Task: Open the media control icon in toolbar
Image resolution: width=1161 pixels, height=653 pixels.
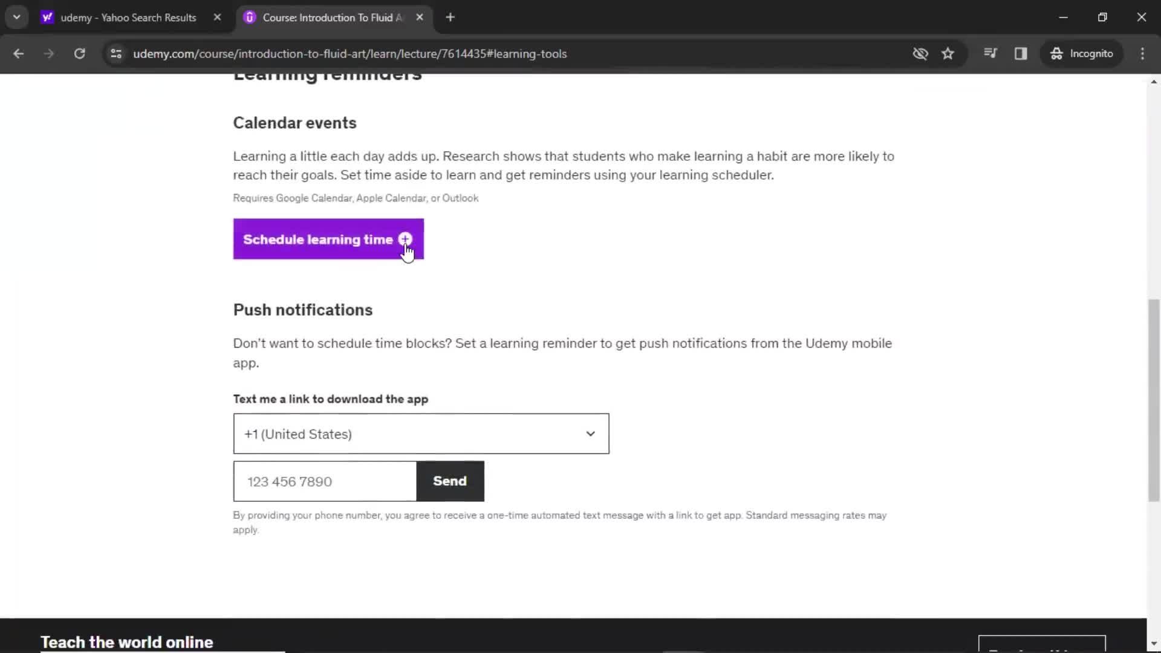Action: pos(990,54)
